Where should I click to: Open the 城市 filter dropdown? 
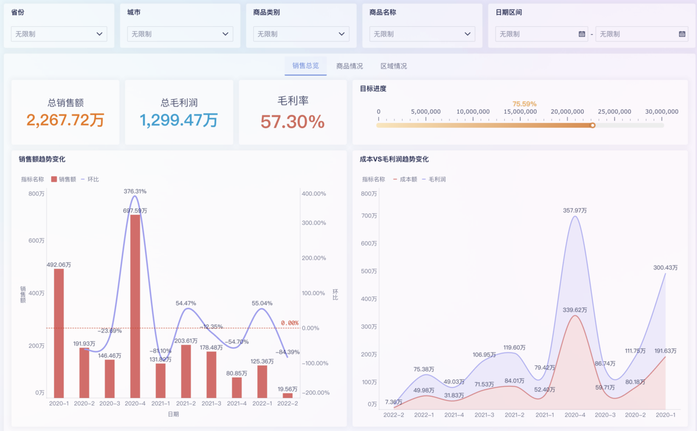[179, 34]
